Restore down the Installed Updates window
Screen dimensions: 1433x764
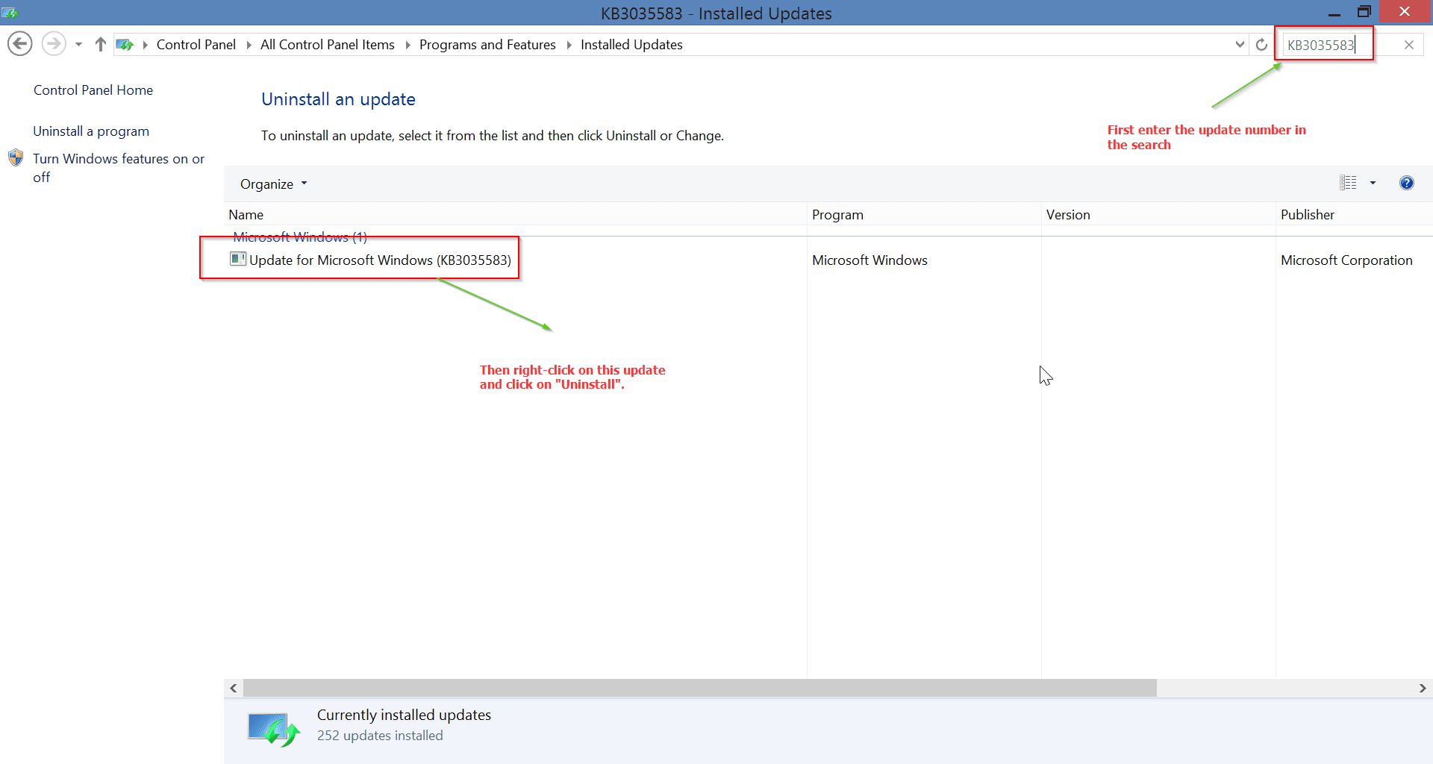point(1364,12)
